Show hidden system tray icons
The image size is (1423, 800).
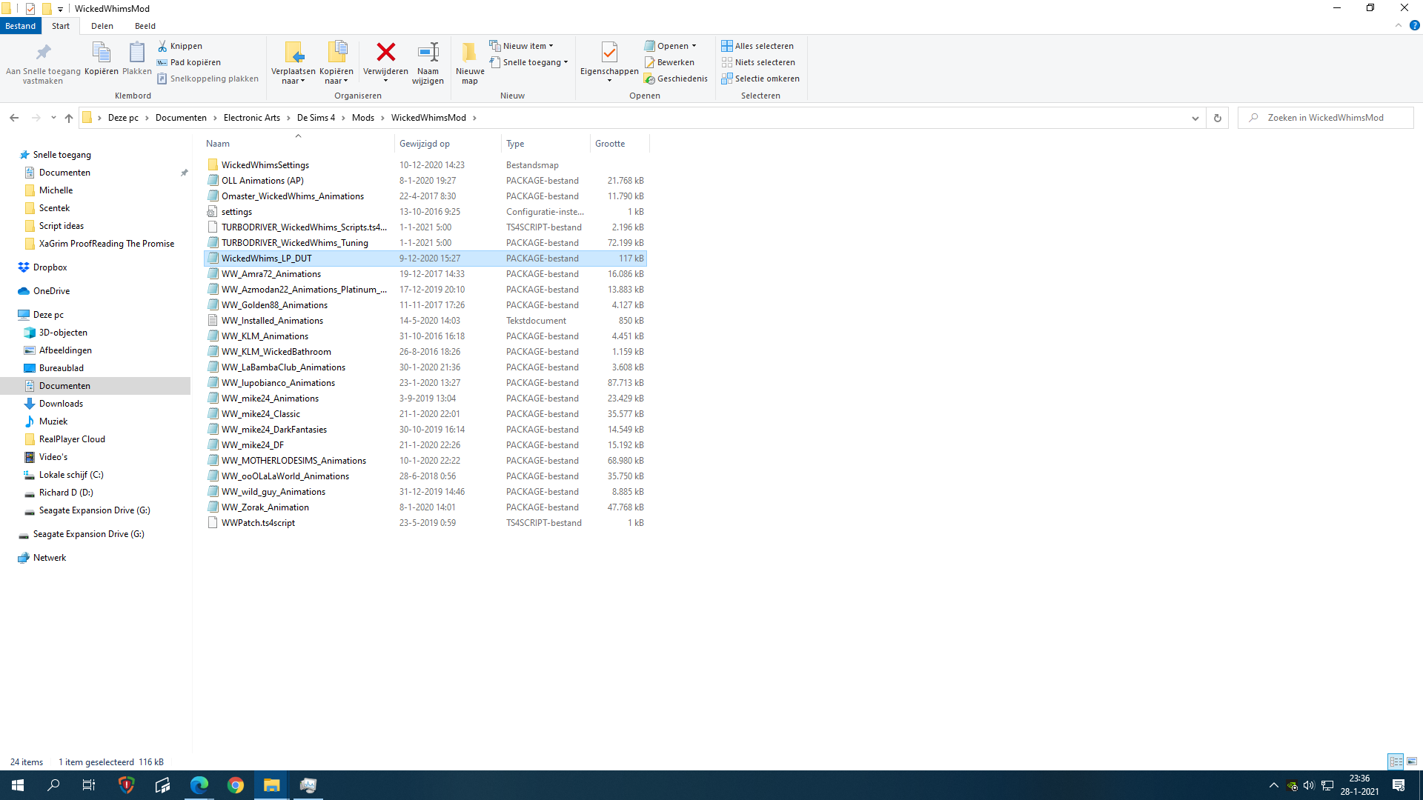tap(1273, 785)
